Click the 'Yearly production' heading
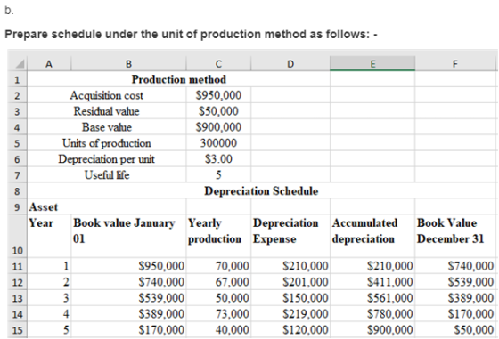 218,236
